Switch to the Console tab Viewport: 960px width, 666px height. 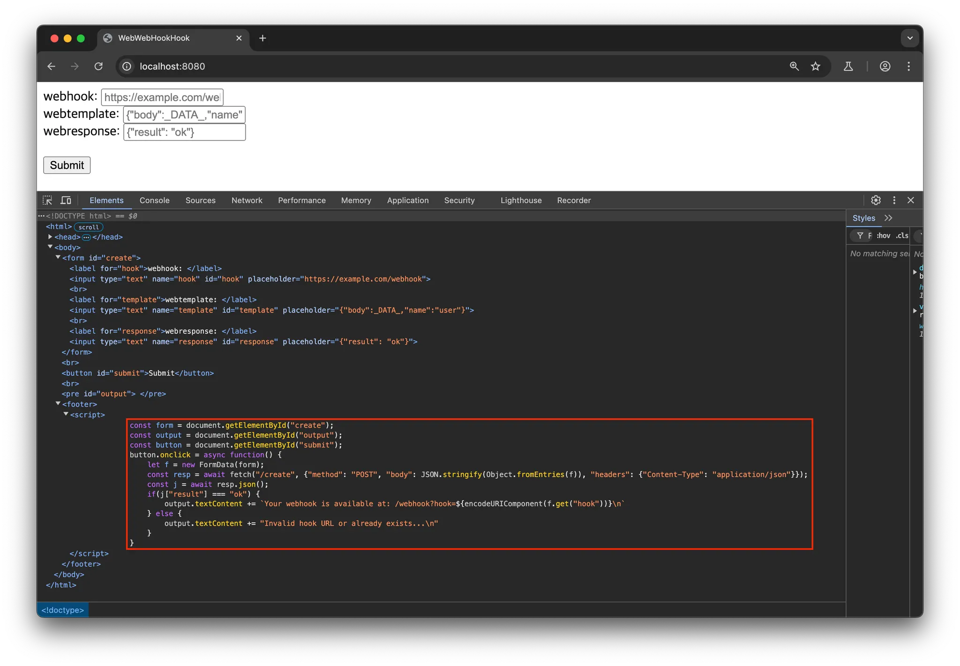pyautogui.click(x=154, y=200)
